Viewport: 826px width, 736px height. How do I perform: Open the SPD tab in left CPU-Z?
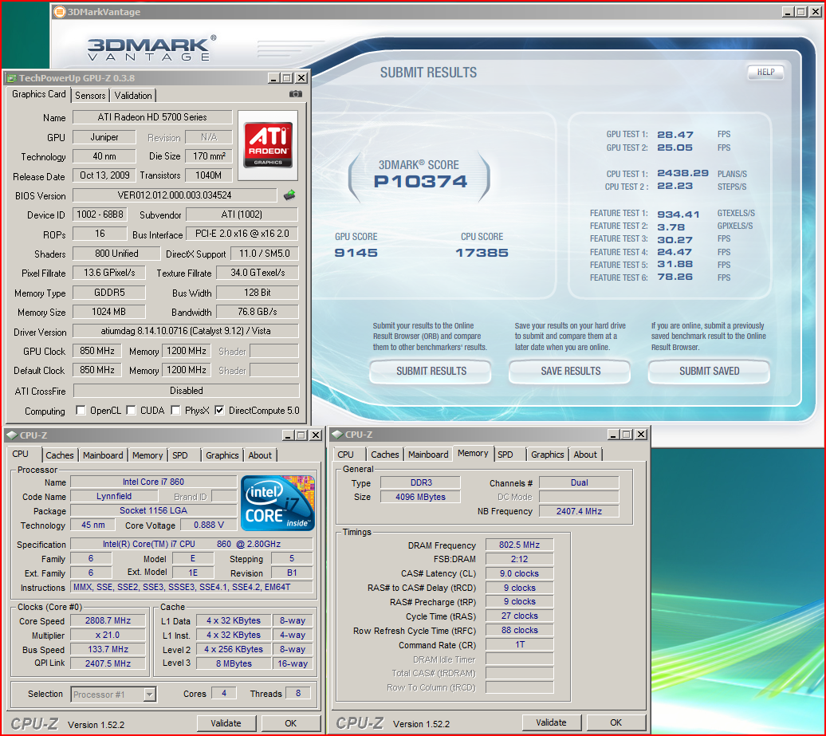click(x=180, y=455)
